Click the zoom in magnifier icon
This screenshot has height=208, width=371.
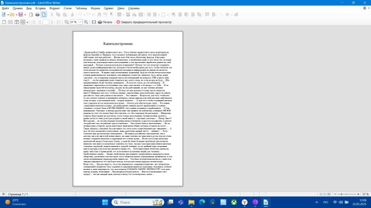pyautogui.click(x=87, y=22)
